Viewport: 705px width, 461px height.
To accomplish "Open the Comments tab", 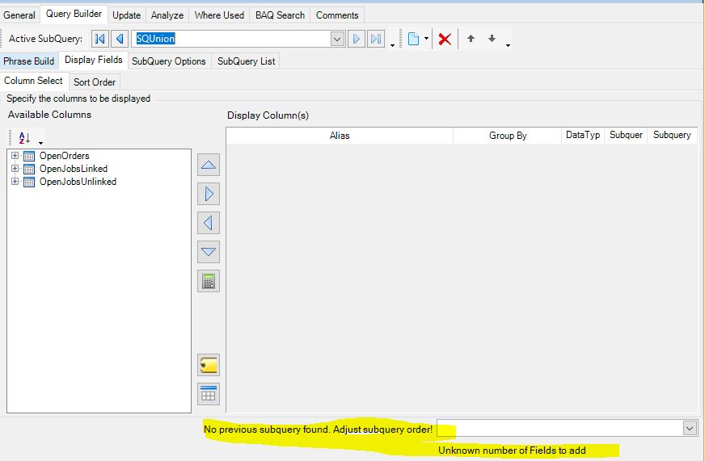I will (337, 15).
